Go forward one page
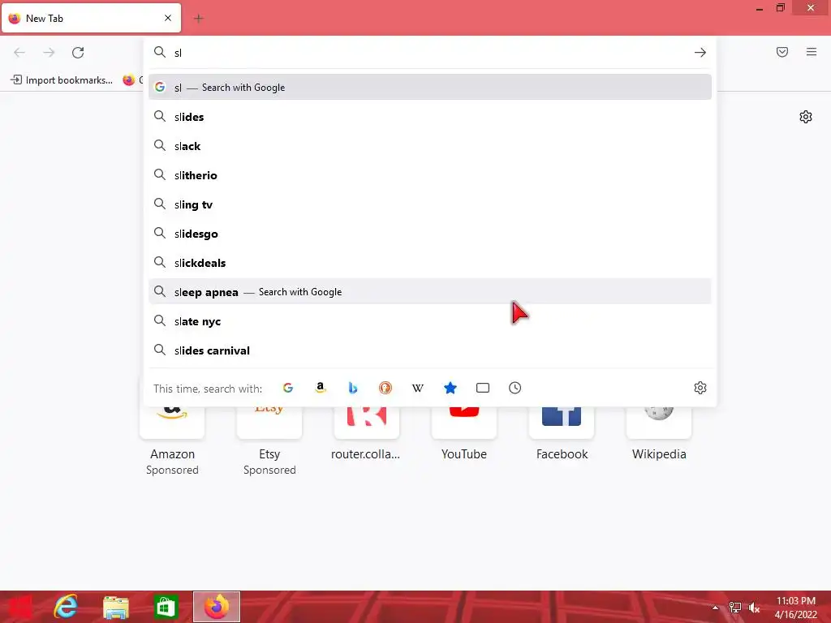Screen dimensions: 831x623 (x=49, y=53)
